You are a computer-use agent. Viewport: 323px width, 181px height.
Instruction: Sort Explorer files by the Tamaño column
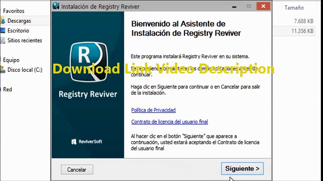(x=294, y=8)
